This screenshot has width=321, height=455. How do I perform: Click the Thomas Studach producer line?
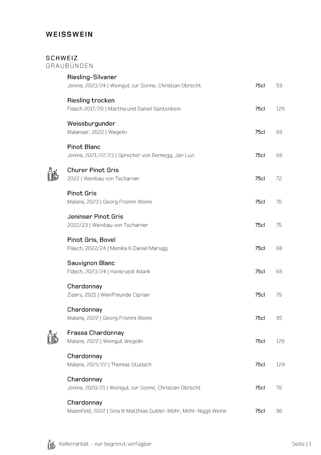point(109,365)
